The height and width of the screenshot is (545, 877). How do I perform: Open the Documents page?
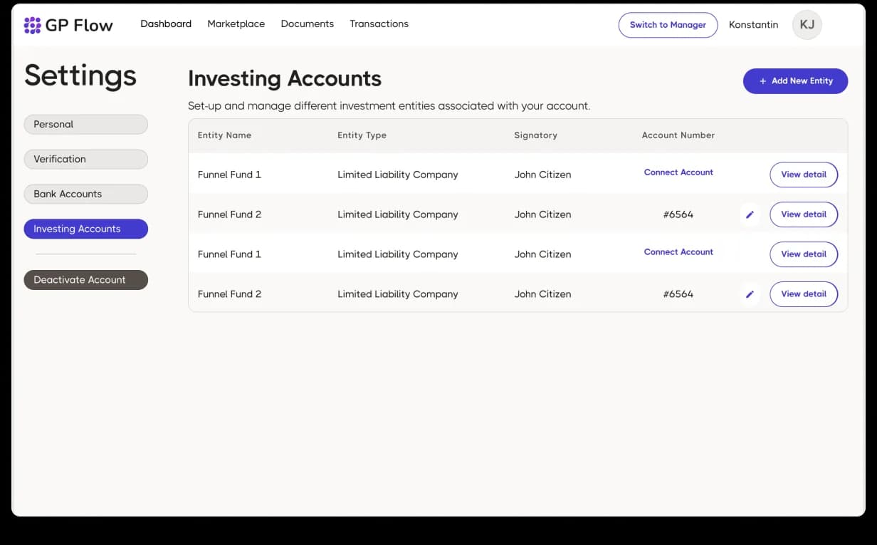pos(308,24)
